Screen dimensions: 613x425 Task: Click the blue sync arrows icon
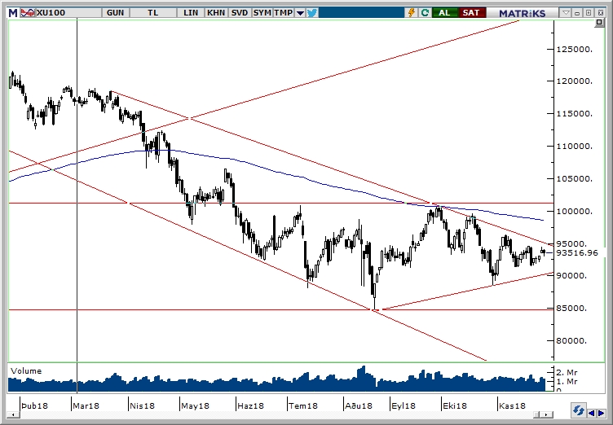pyautogui.click(x=578, y=410)
